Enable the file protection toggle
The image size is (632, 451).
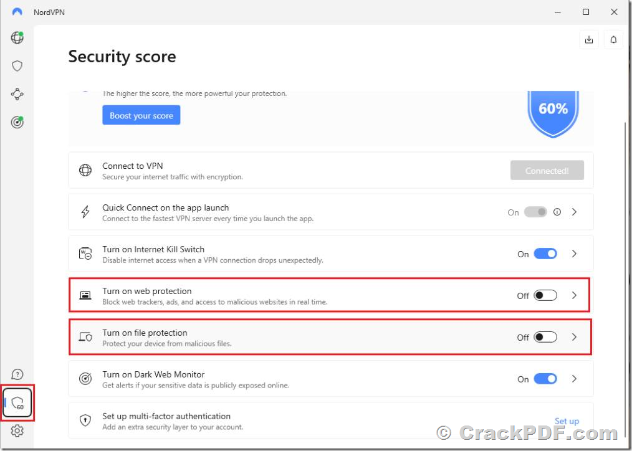[545, 337]
